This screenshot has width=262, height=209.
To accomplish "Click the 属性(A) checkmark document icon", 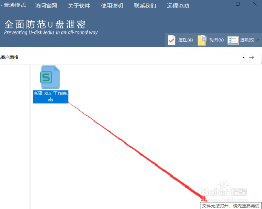I will (171, 40).
